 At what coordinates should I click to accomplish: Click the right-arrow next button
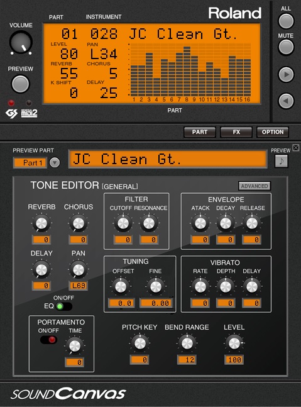coord(286,74)
